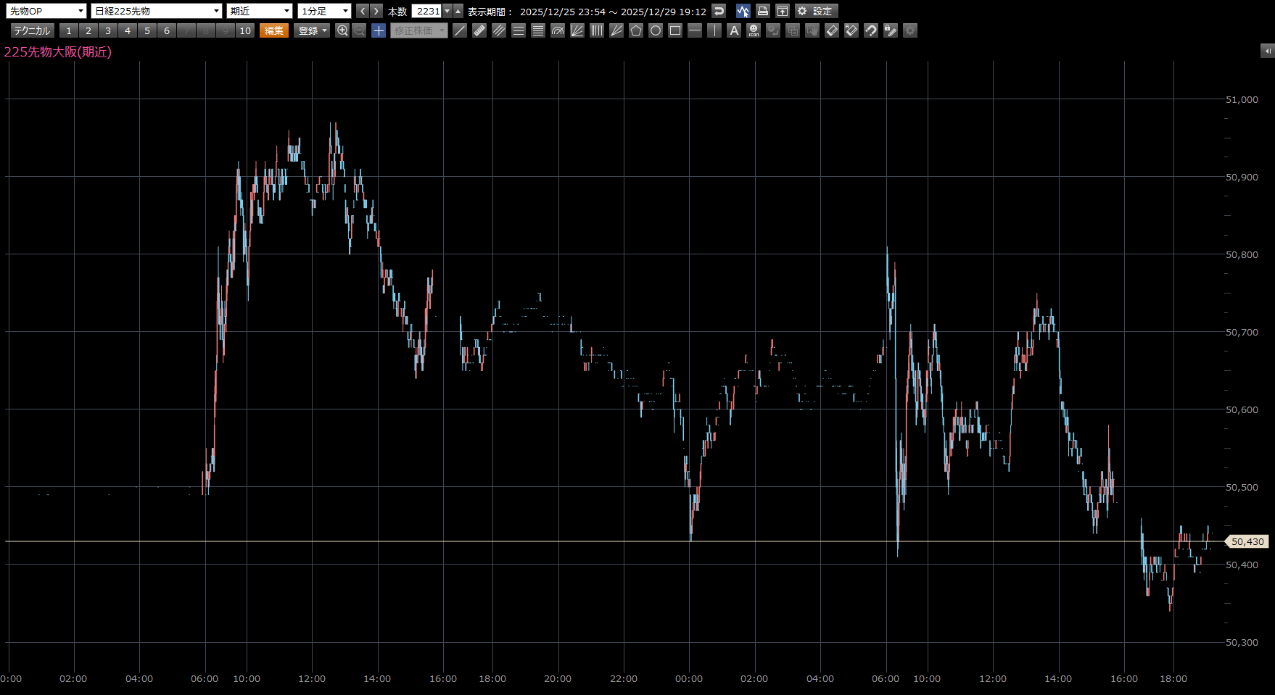Pick the ruler measurement tool
Image resolution: width=1275 pixels, height=695 pixels.
click(x=479, y=30)
